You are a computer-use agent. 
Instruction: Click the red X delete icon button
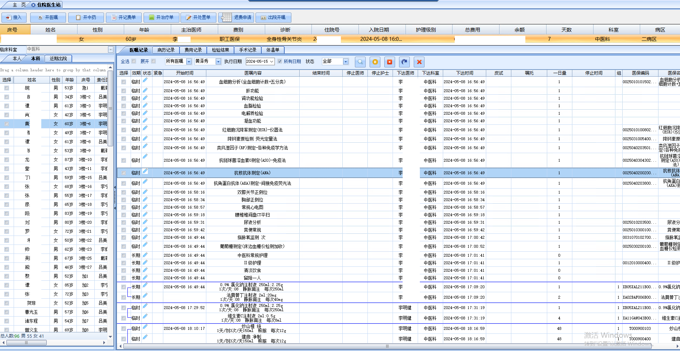(419, 62)
